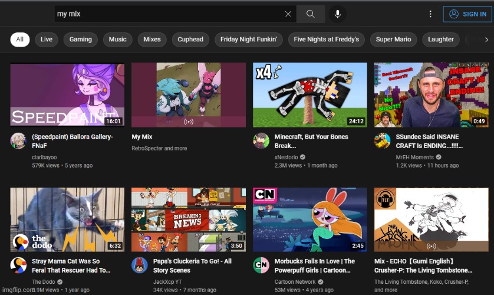Open The Dodo channel name link

click(44, 282)
